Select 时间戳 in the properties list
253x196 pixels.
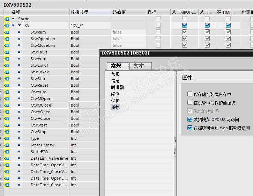[x=117, y=87]
